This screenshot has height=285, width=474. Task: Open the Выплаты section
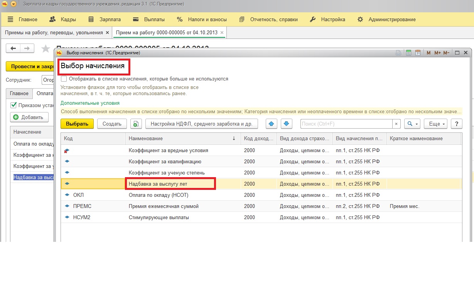149,19
